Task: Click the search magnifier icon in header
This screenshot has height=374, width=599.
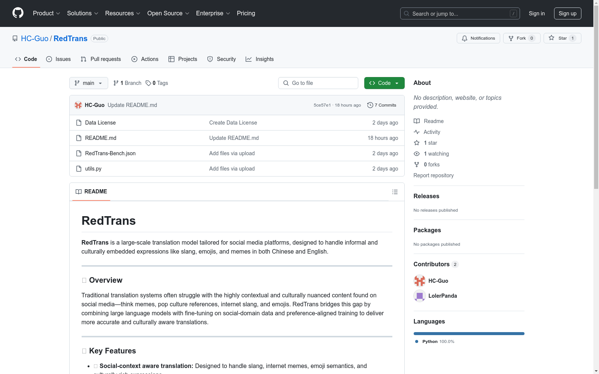Action: point(407,13)
